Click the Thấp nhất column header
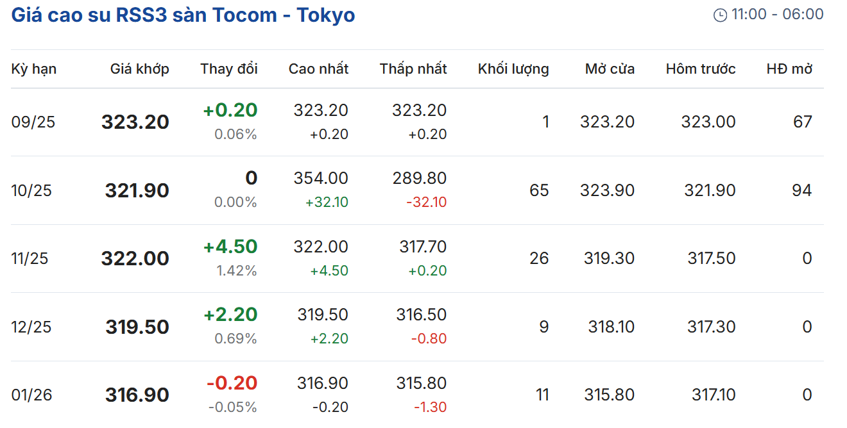The width and height of the screenshot is (847, 428). point(413,69)
